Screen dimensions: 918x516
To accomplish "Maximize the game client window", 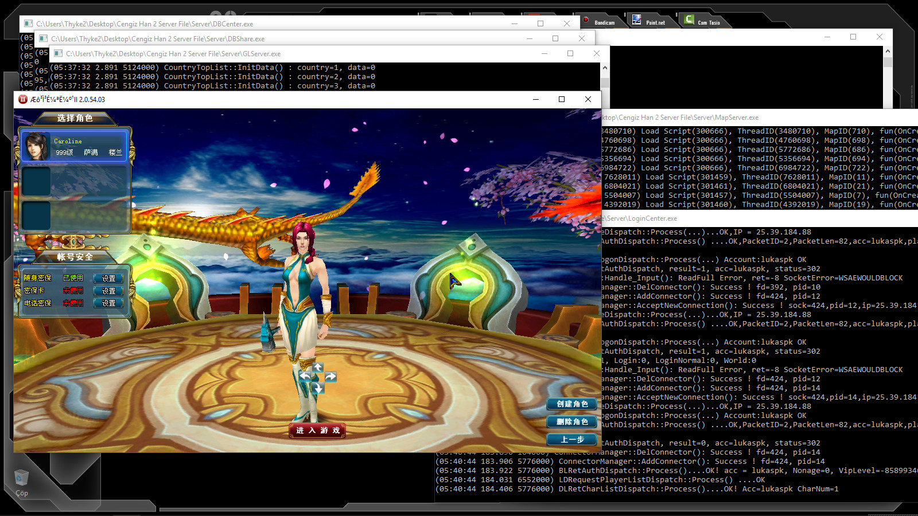I will coord(562,99).
